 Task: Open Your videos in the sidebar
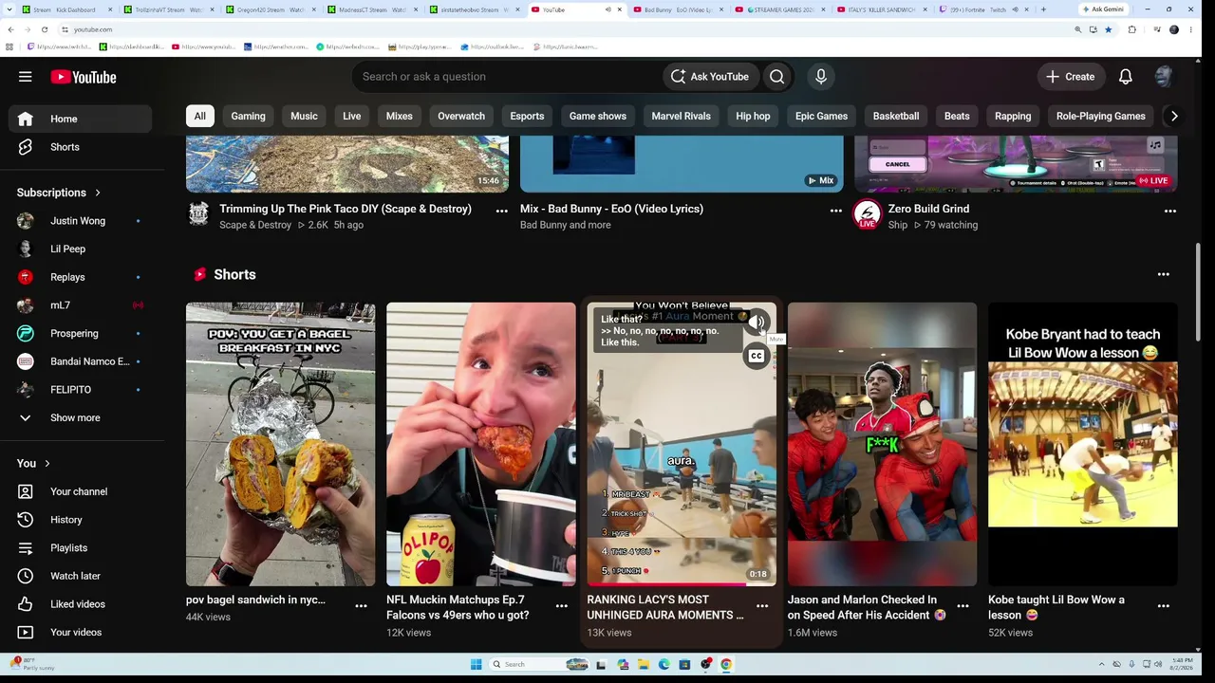click(x=81, y=632)
